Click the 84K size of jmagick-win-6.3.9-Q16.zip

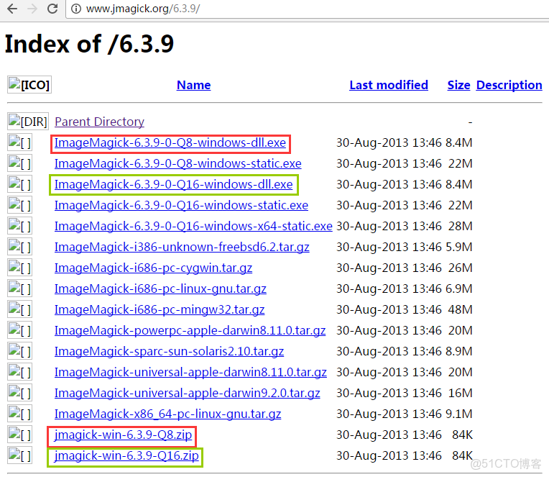coord(462,455)
